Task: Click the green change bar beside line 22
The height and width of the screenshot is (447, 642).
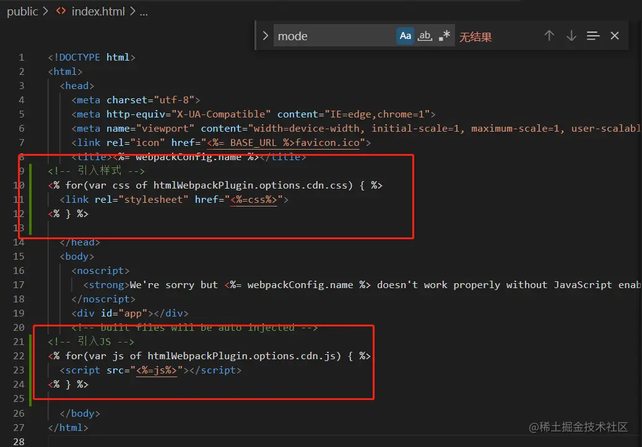Action: (30, 355)
